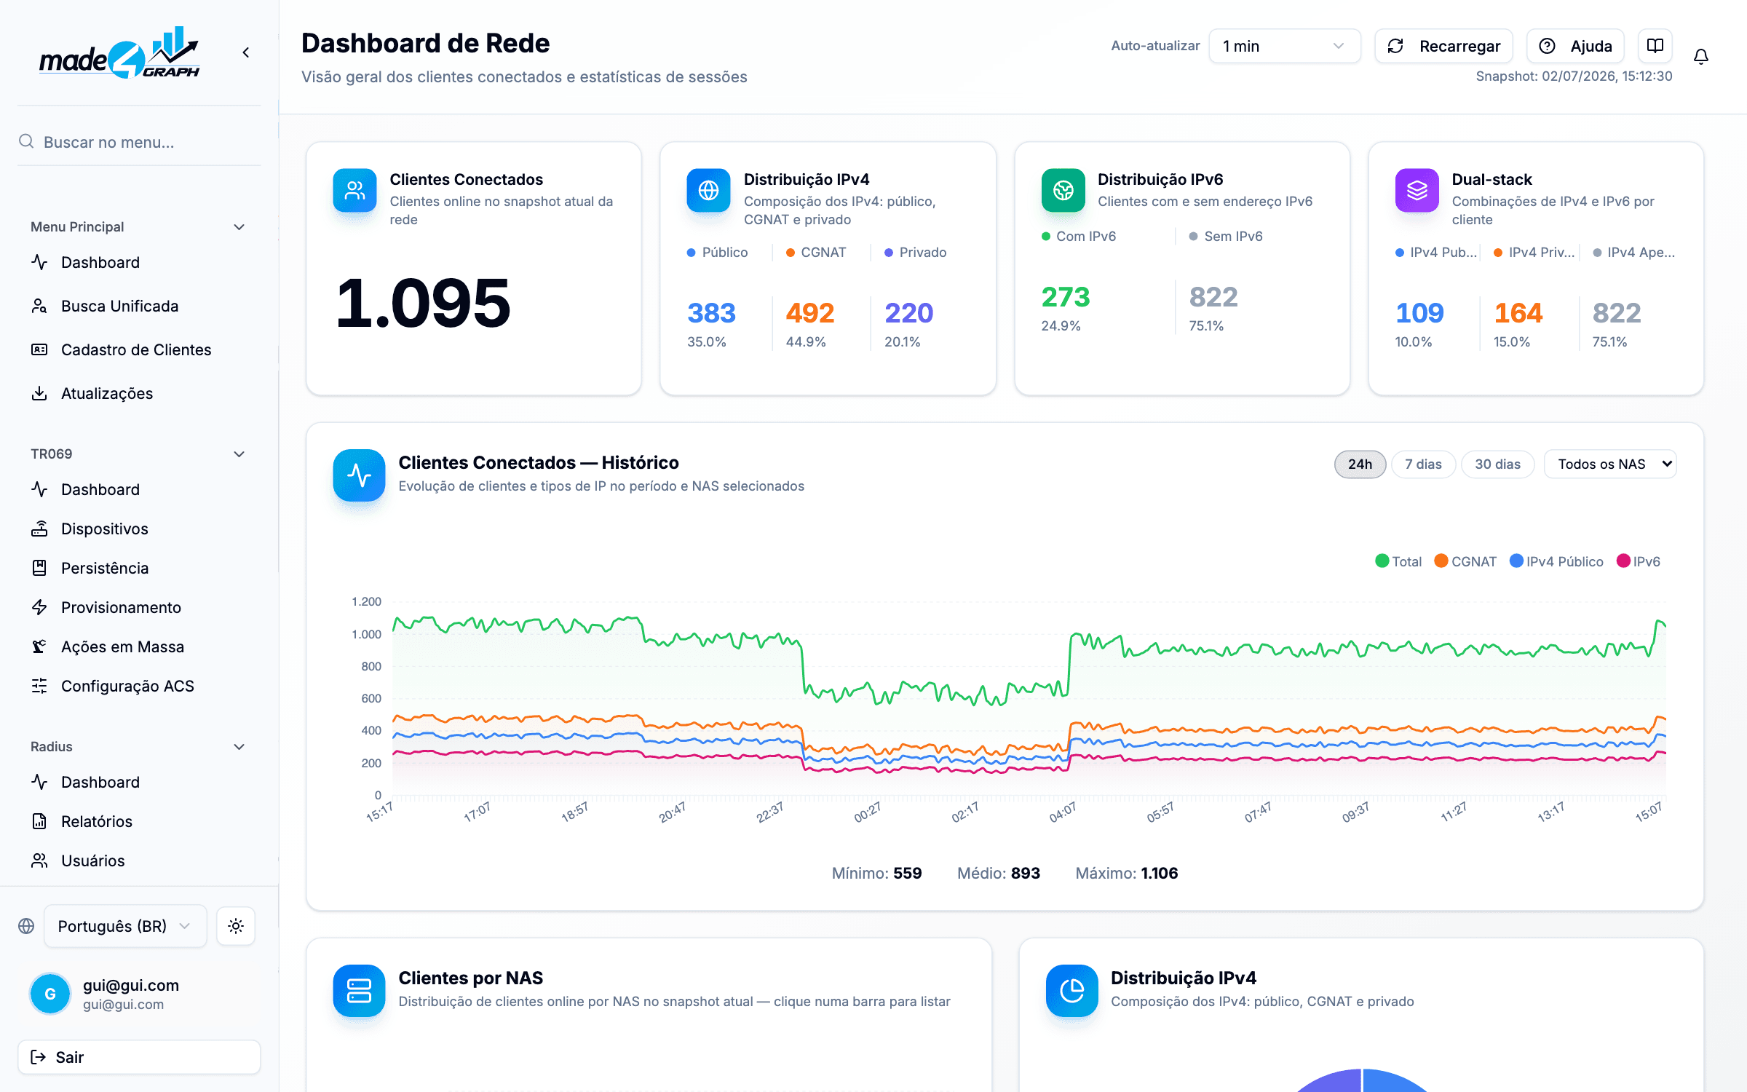The width and height of the screenshot is (1747, 1092).
Task: Click the gui@gui.com user name
Action: 131,985
